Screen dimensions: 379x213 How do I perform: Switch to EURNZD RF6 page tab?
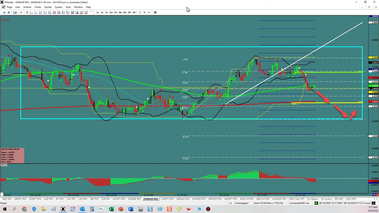pyautogui.click(x=199, y=199)
